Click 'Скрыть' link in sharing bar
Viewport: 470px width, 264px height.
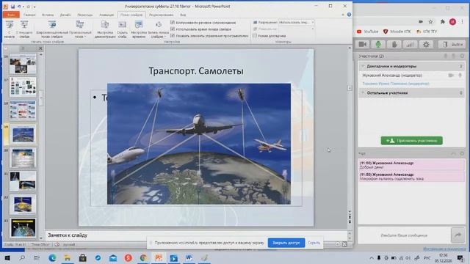[x=314, y=243]
